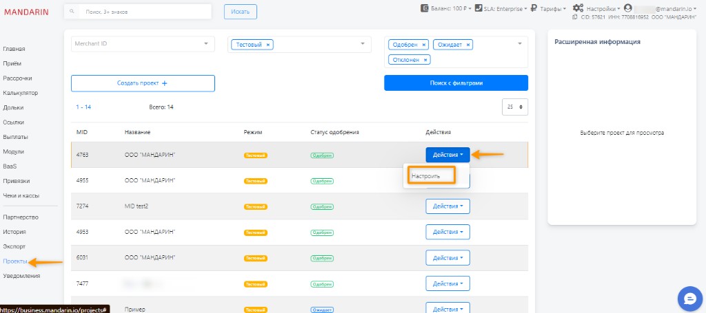Click MID 4763 cell
Screen dimensions: 706x313
tap(83, 155)
